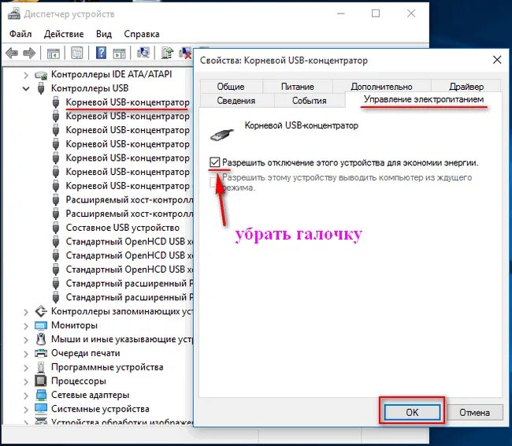Screen dimensions: 512x446
Task: Expand the Сетевые адаптеры node
Action: pyautogui.click(x=26, y=396)
